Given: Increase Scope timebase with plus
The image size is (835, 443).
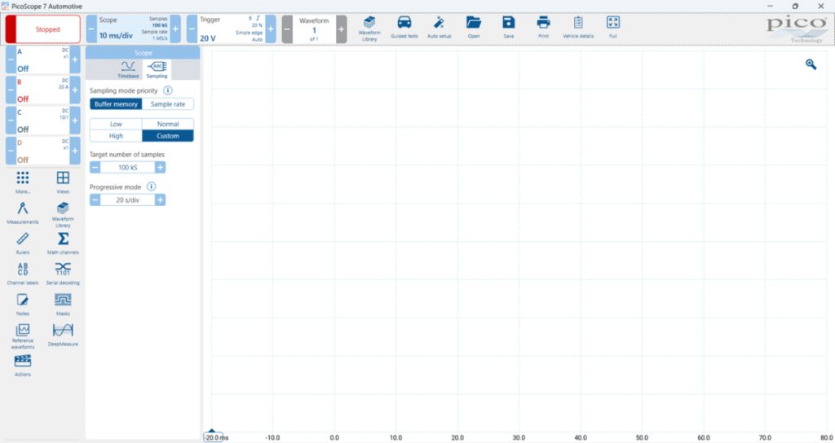Looking at the screenshot, I should pyautogui.click(x=175, y=29).
